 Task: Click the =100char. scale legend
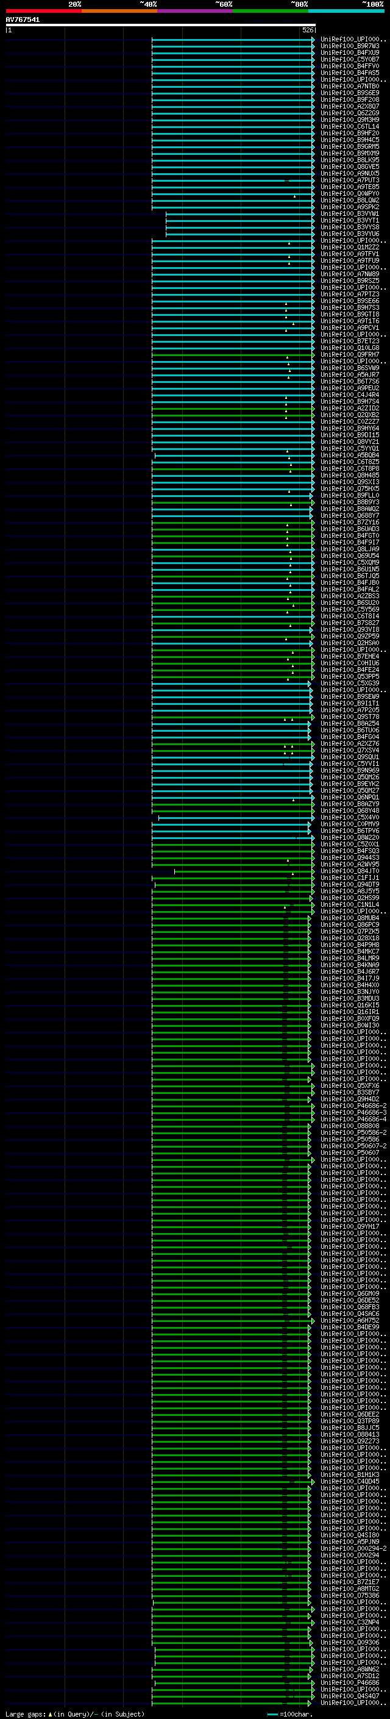[290, 1714]
